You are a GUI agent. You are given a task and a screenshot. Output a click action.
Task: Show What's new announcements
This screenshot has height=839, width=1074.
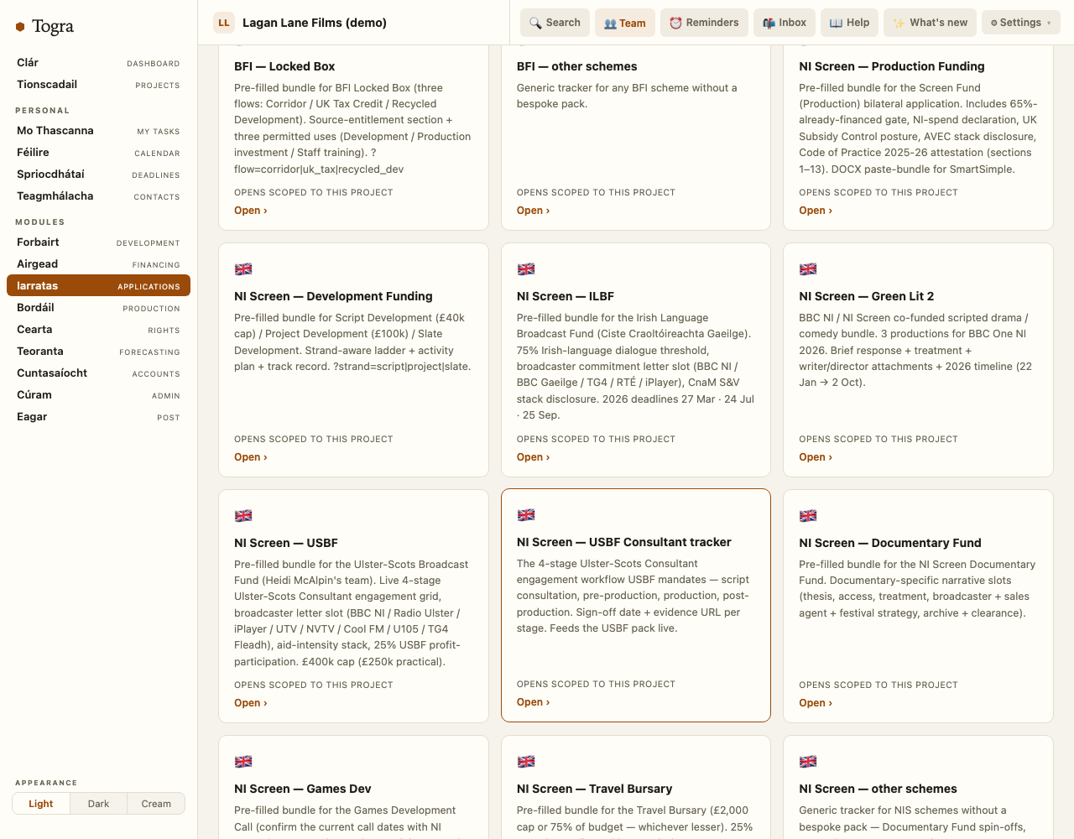930,23
